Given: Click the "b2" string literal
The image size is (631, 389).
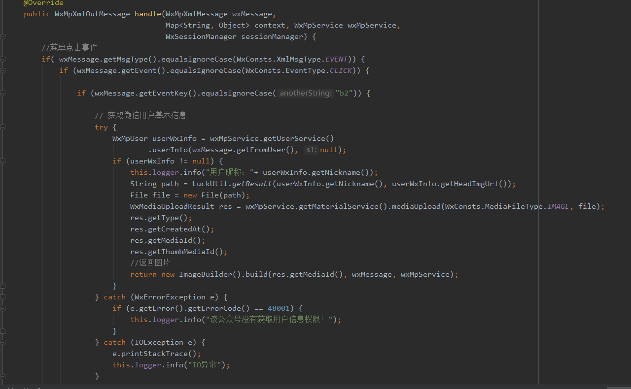Looking at the screenshot, I should coord(345,93).
